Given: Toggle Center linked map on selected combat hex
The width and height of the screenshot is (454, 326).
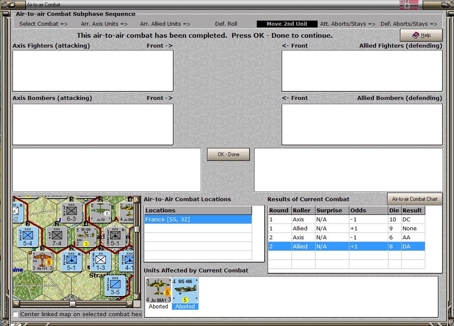Looking at the screenshot, I should (15, 314).
